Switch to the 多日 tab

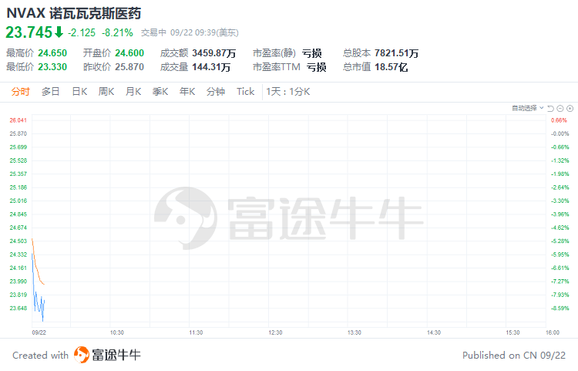pos(51,92)
